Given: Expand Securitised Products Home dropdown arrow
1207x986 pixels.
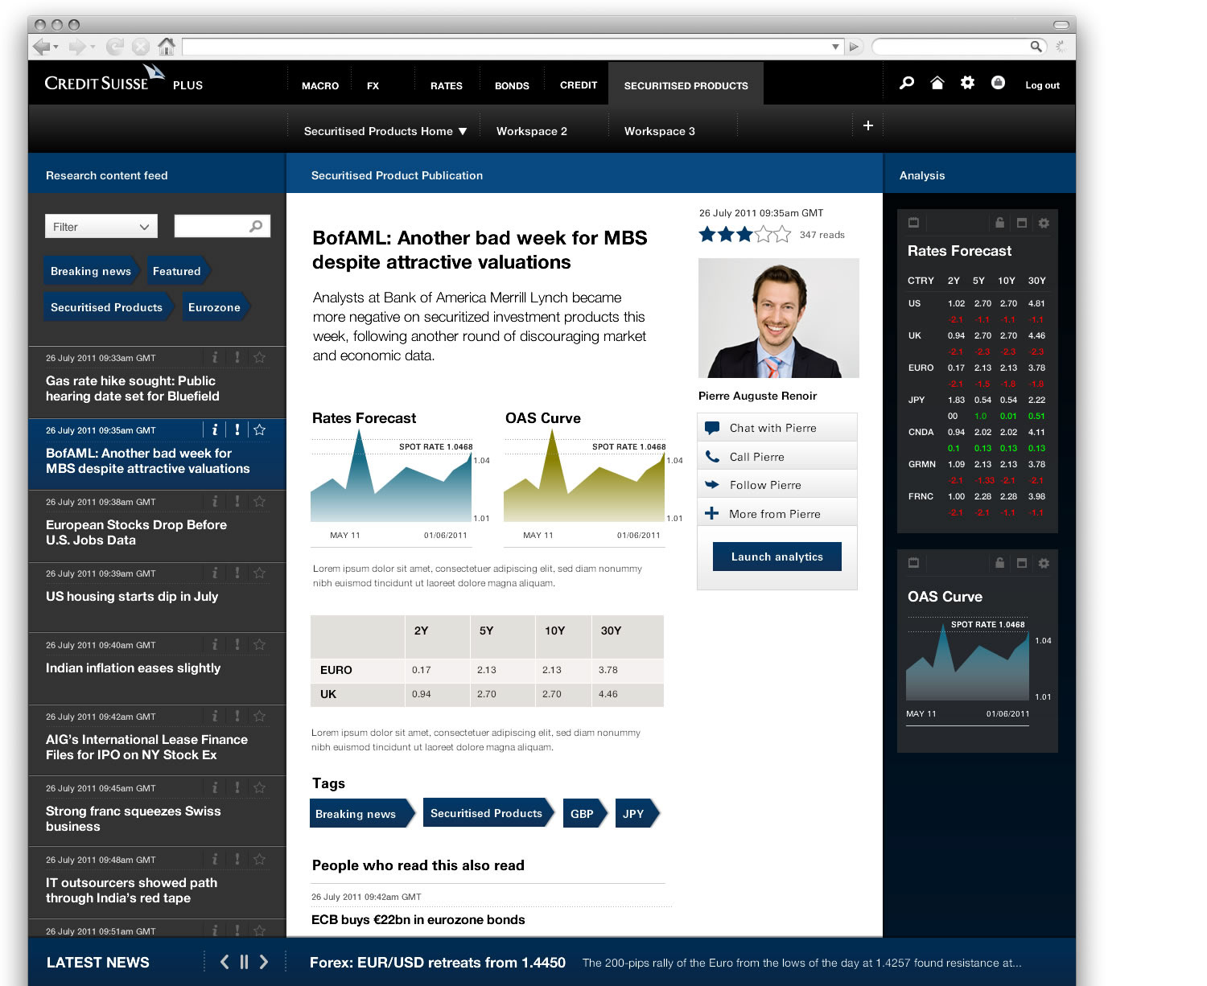Looking at the screenshot, I should (x=463, y=131).
